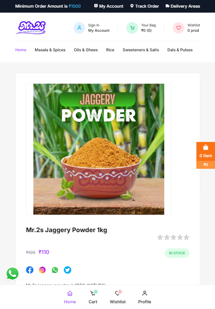This screenshot has width=215, height=309.
Task: Share product on Instagram
Action: coord(42,270)
